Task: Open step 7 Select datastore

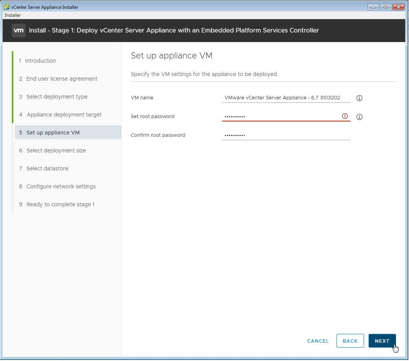Action: click(47, 168)
